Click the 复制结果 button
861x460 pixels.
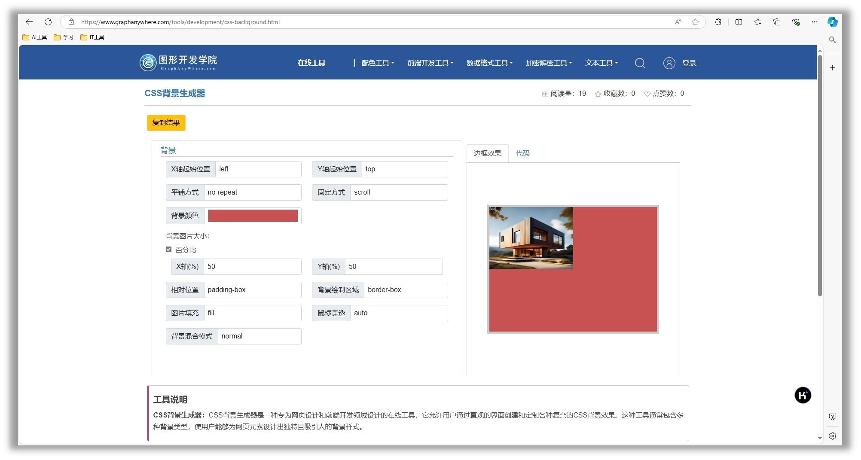point(166,123)
